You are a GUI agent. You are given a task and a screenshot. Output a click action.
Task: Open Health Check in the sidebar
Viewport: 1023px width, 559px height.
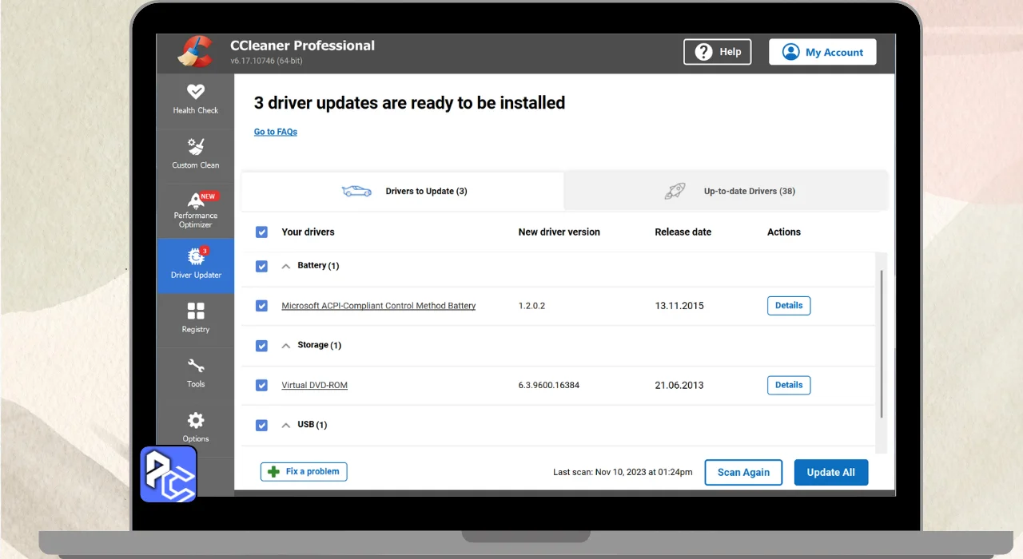point(196,92)
